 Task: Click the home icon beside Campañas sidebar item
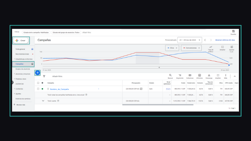click(x=32, y=64)
